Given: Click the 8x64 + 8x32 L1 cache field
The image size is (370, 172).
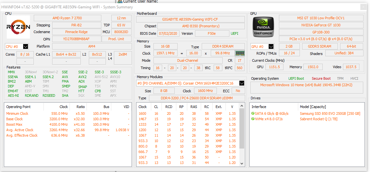Looking at the screenshot, I should (66, 54).
